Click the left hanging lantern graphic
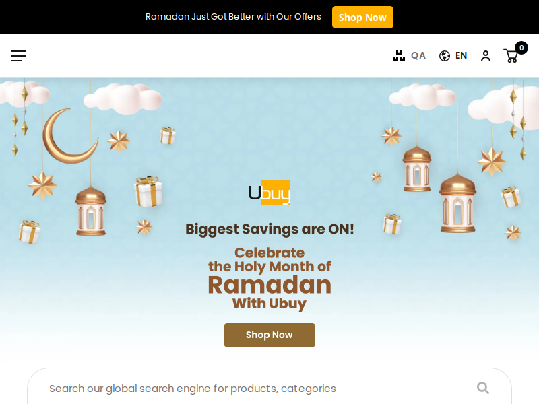The width and height of the screenshot is (539, 404). coord(91,211)
